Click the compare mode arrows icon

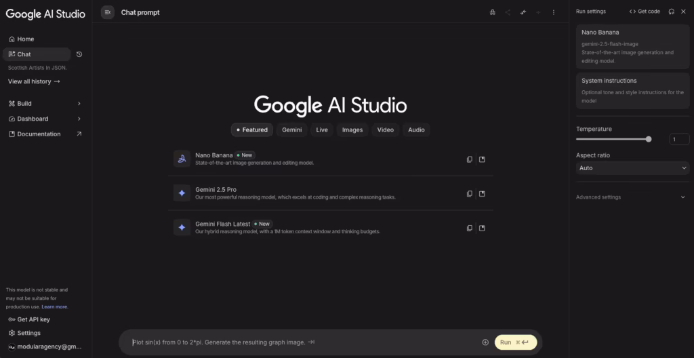523,12
